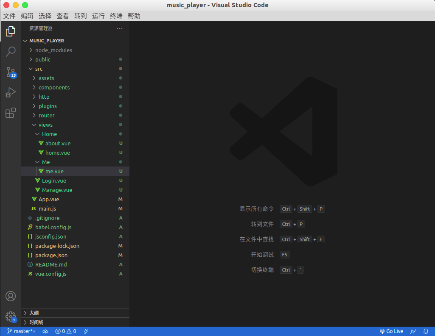Expand the public folder
The height and width of the screenshot is (336, 435).
tap(75, 60)
